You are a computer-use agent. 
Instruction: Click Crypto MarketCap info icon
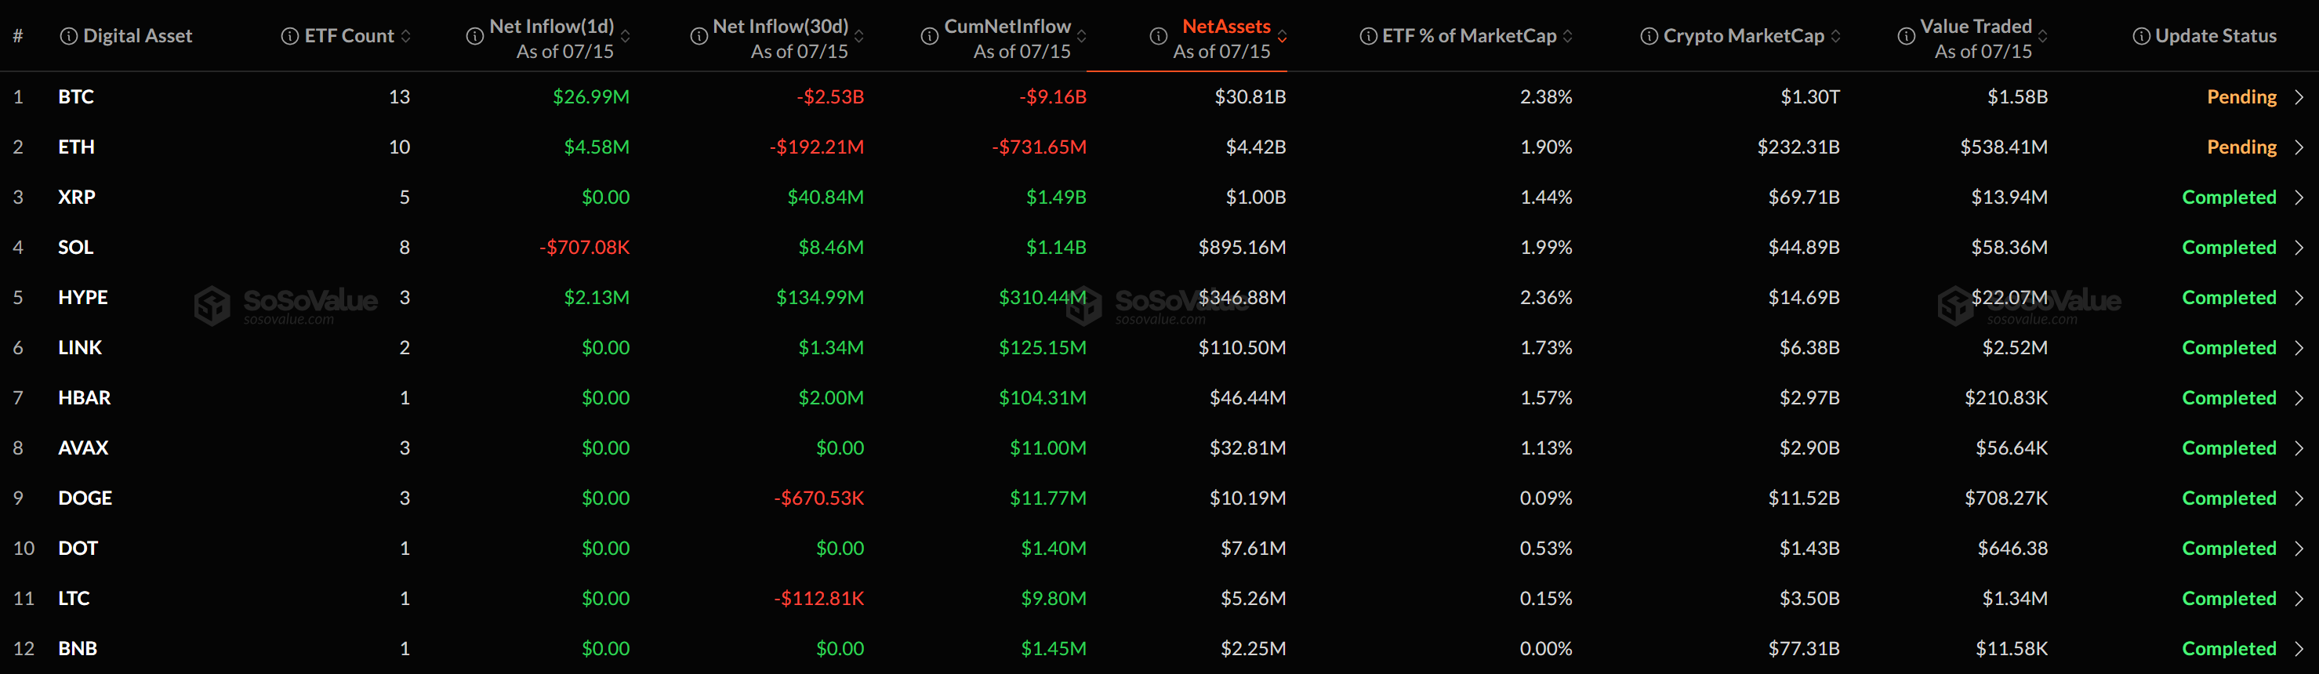1649,36
